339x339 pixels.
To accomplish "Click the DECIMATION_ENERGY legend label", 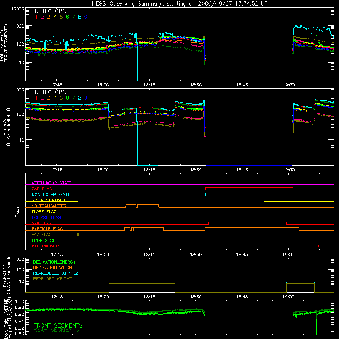I will click(54, 262).
